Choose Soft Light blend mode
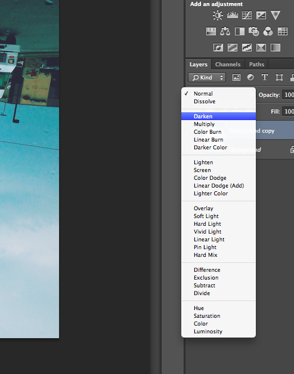Screen dimensions: 294x374 218,216
